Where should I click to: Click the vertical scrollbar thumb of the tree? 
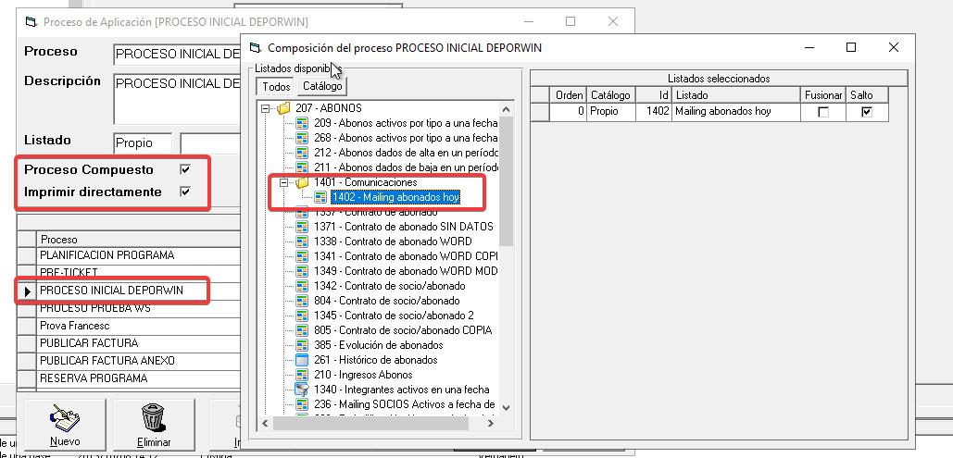[507, 181]
